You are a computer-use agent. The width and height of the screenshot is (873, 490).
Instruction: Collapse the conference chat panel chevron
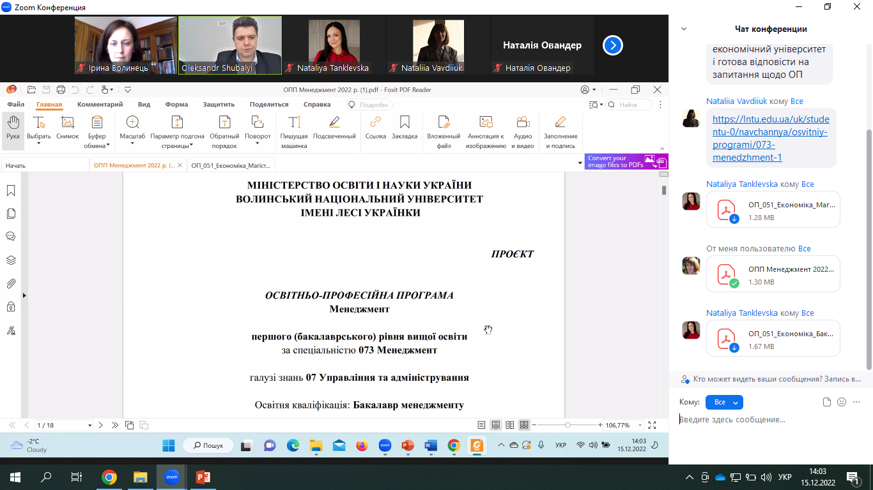684,29
